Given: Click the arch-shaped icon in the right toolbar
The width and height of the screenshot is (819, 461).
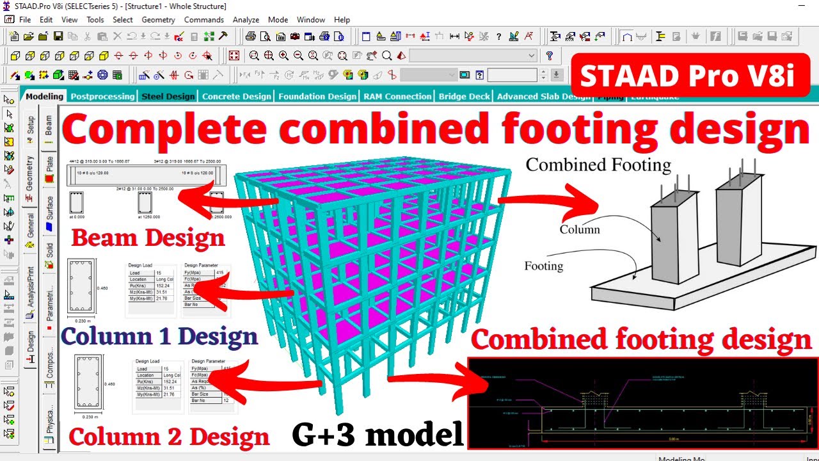Looking at the screenshot, I should point(627,36).
